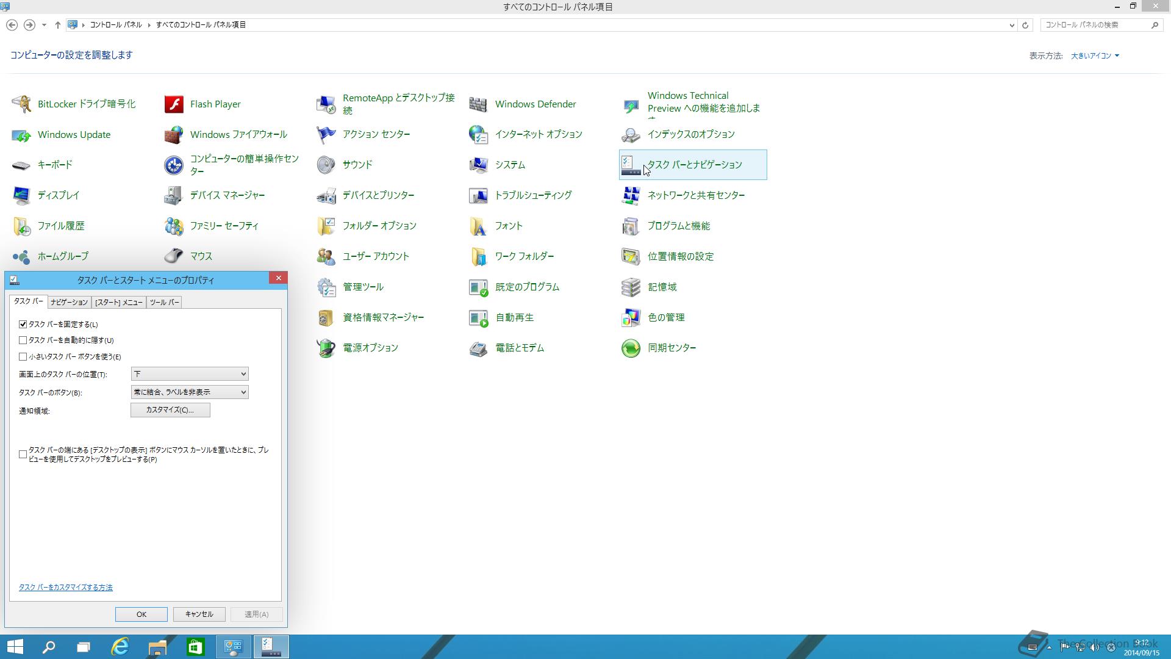
Task: Open サウンド speaker icon
Action: tap(326, 165)
